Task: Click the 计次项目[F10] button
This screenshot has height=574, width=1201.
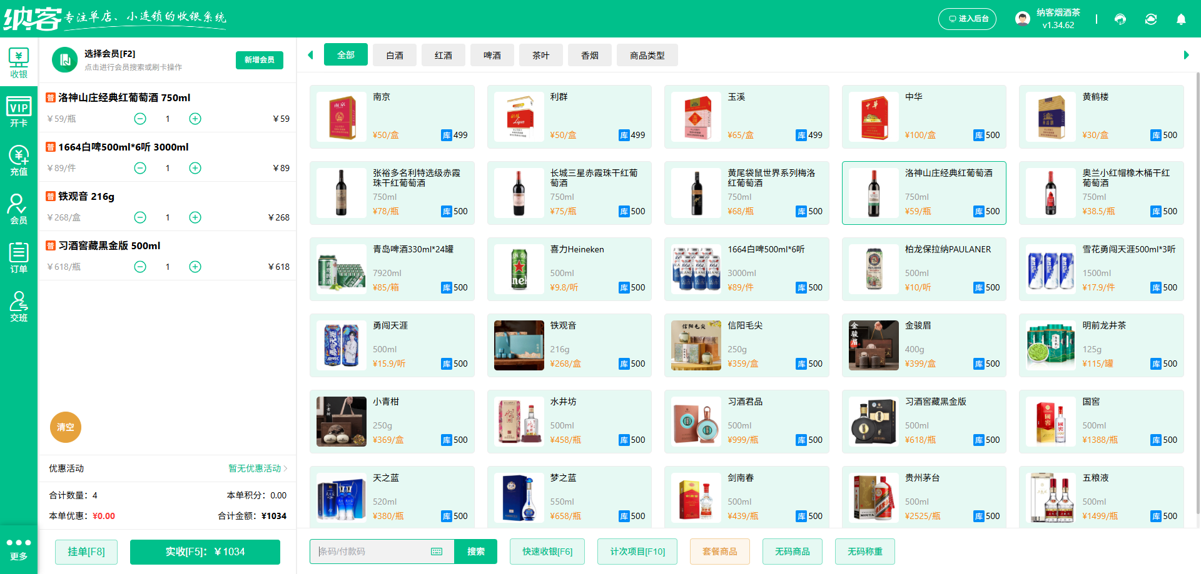Action: click(x=637, y=552)
